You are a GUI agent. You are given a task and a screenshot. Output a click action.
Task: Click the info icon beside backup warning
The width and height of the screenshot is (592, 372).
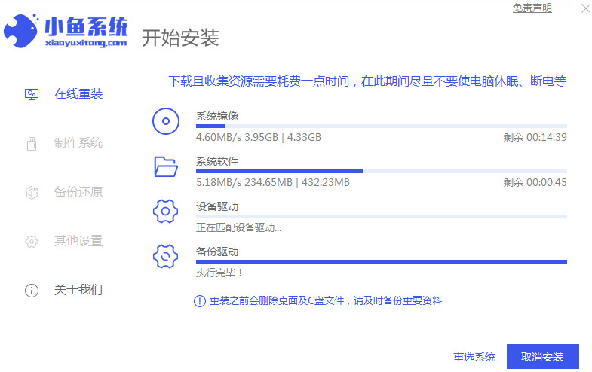click(199, 301)
